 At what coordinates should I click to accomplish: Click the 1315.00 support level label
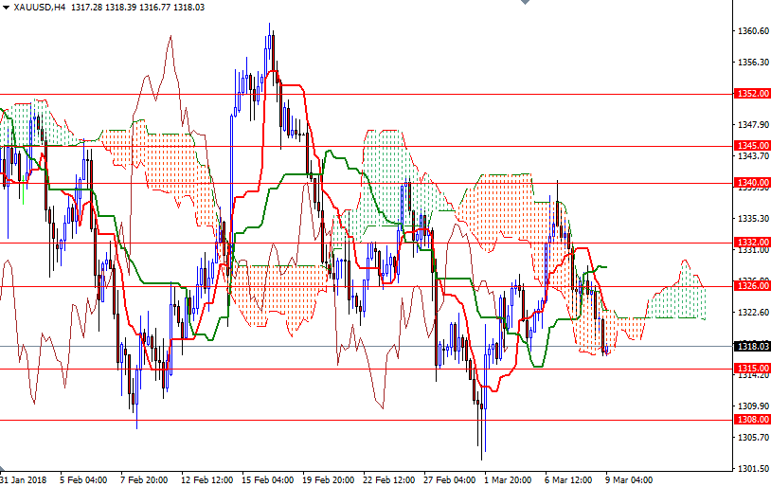(752, 368)
